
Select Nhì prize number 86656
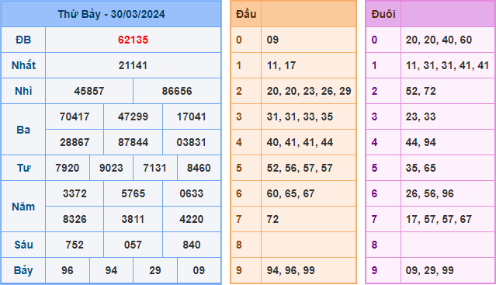(177, 91)
